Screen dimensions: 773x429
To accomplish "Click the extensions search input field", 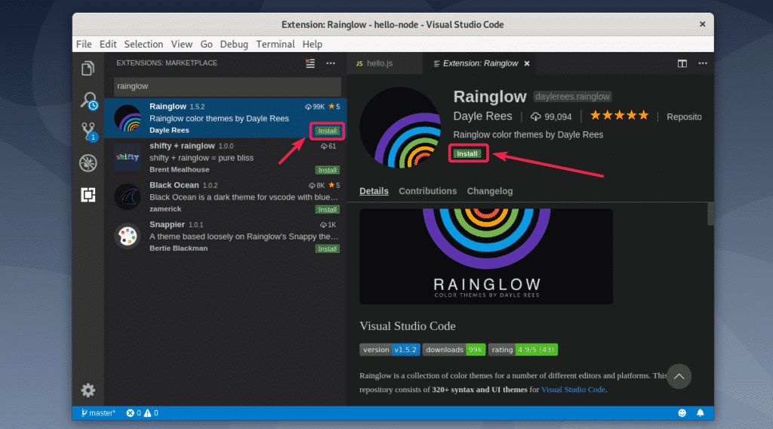I will 226,86.
